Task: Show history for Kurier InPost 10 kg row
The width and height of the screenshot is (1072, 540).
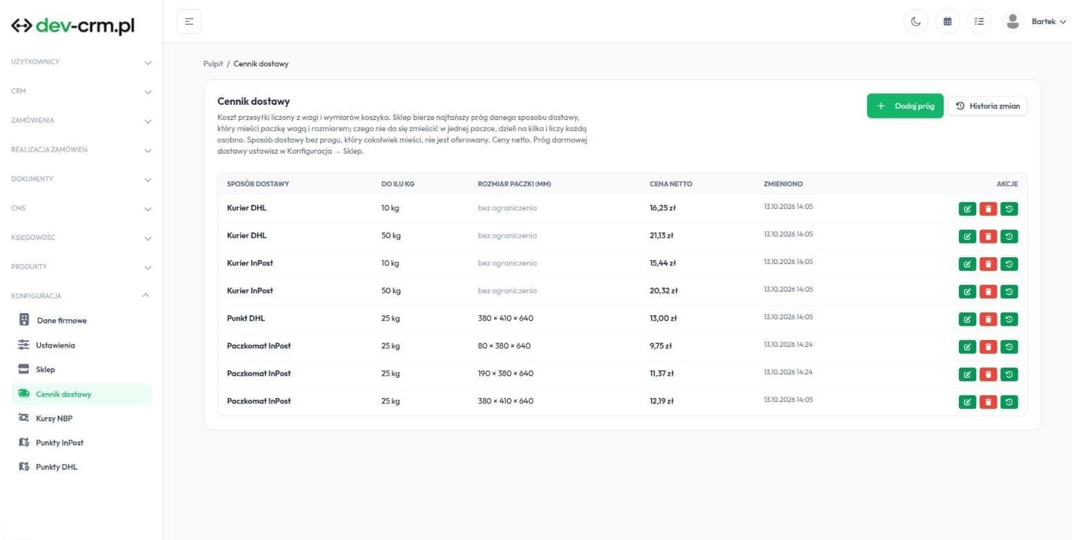Action: (x=1009, y=264)
